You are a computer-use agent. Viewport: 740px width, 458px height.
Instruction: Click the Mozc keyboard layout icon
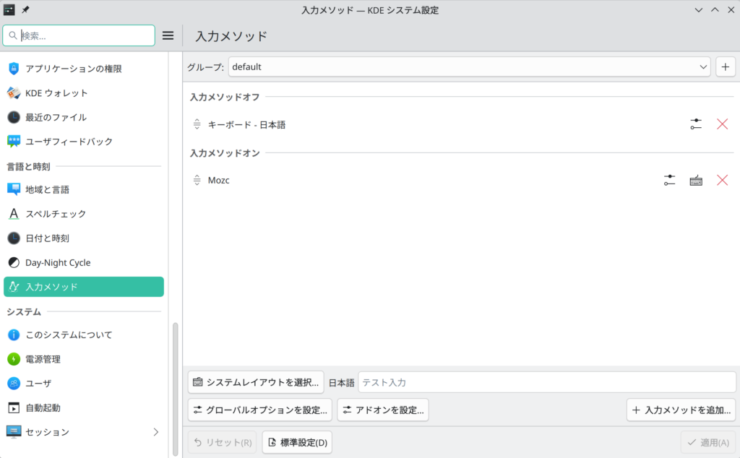tap(696, 180)
